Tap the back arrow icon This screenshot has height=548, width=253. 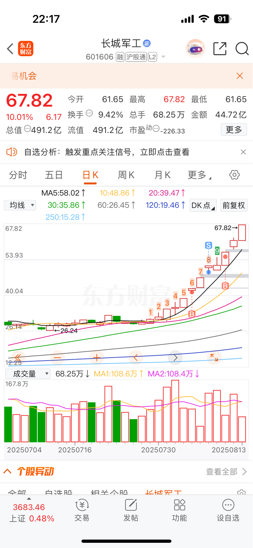click(10, 49)
